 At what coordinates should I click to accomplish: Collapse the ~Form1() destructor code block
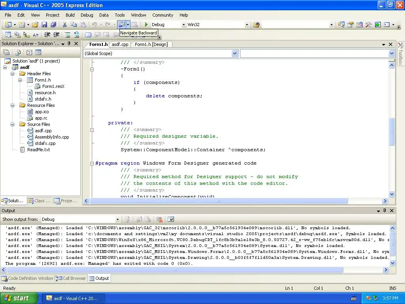[92, 69]
